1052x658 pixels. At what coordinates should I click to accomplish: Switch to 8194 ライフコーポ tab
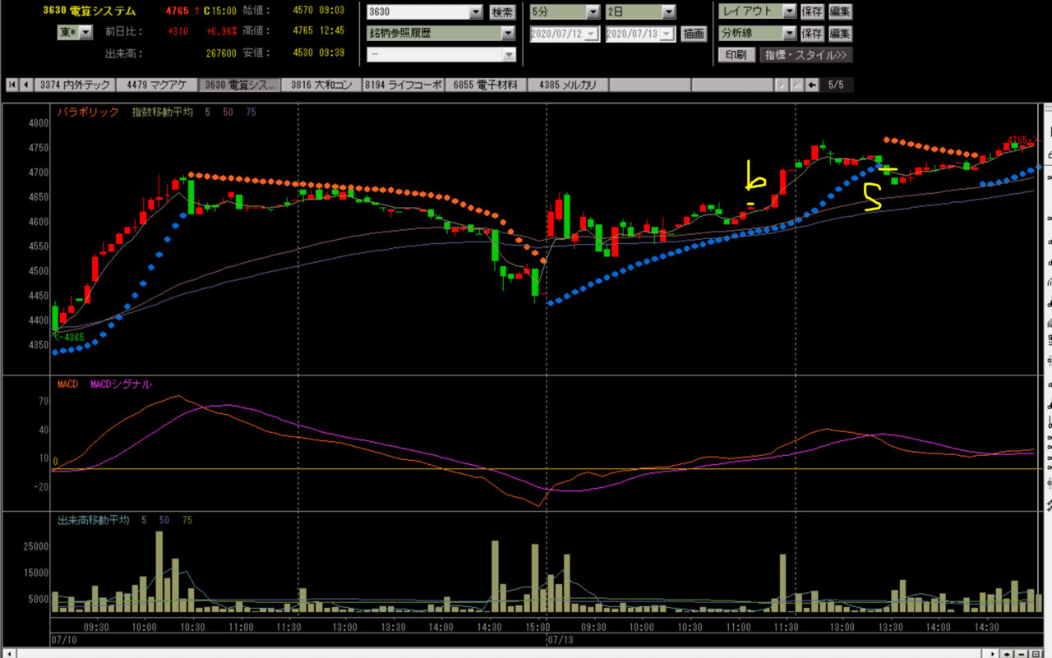pyautogui.click(x=404, y=85)
